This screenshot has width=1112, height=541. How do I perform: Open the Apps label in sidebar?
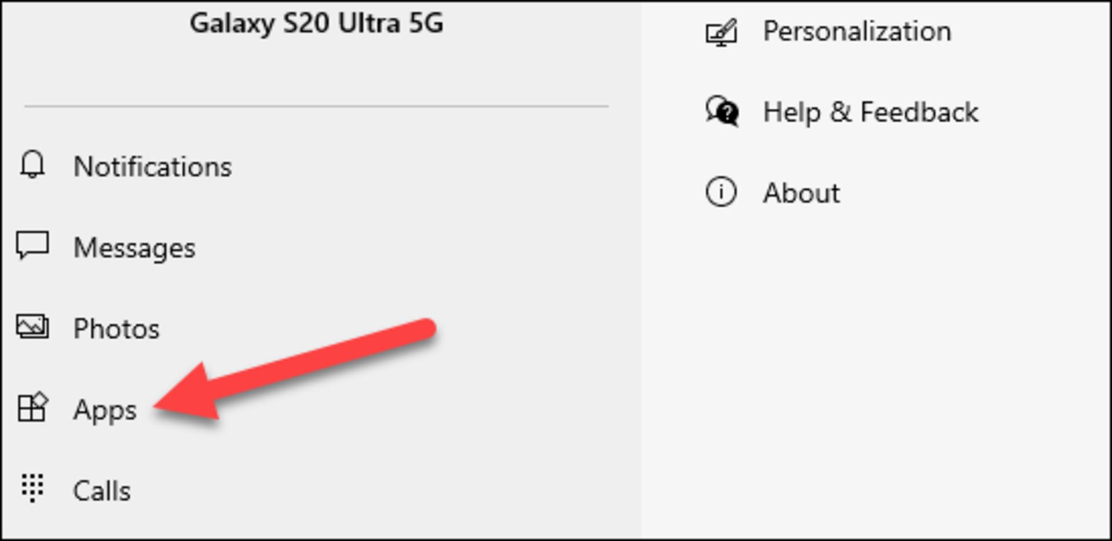[105, 410]
